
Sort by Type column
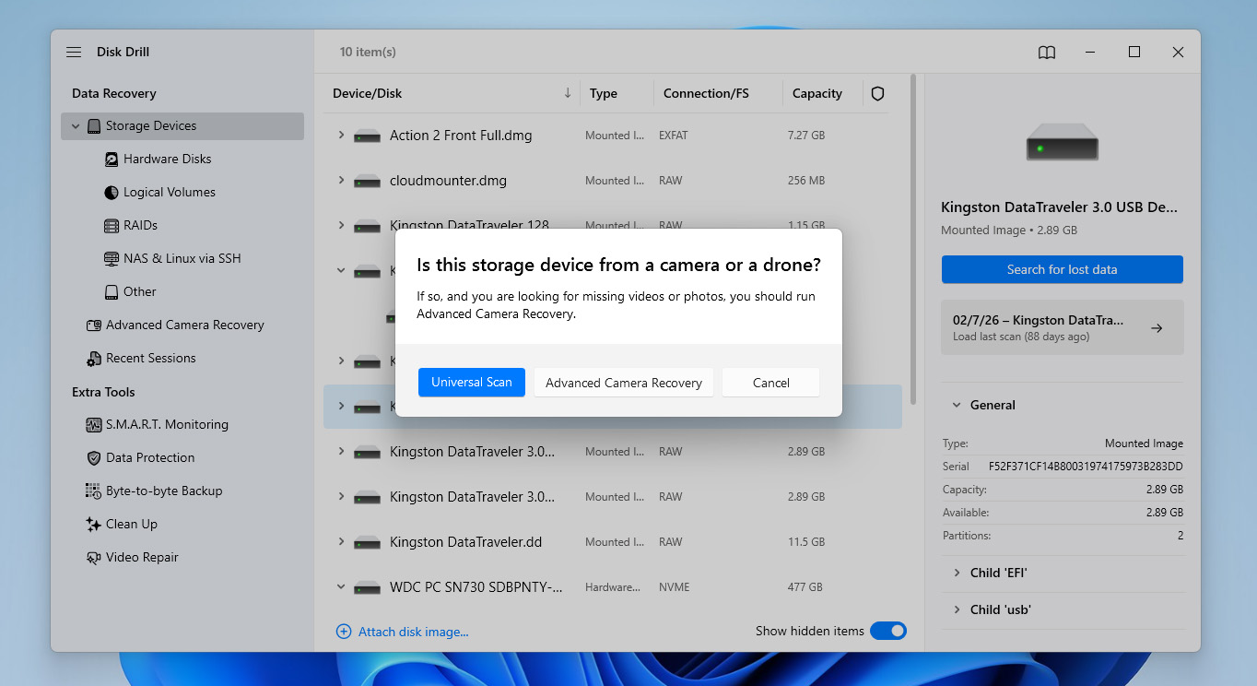[604, 93]
